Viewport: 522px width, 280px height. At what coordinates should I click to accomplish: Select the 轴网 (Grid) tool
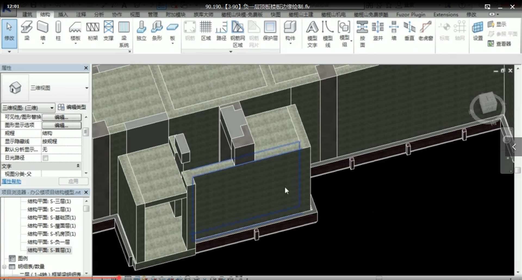(x=460, y=31)
